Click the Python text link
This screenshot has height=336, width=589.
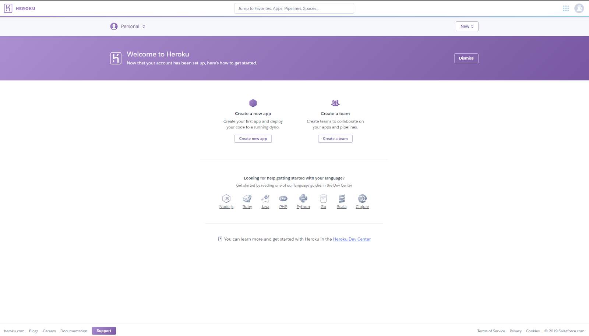(x=303, y=207)
